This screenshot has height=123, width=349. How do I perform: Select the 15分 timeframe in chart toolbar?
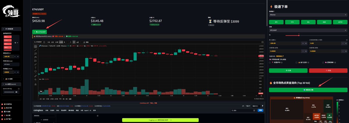(x=49, y=42)
